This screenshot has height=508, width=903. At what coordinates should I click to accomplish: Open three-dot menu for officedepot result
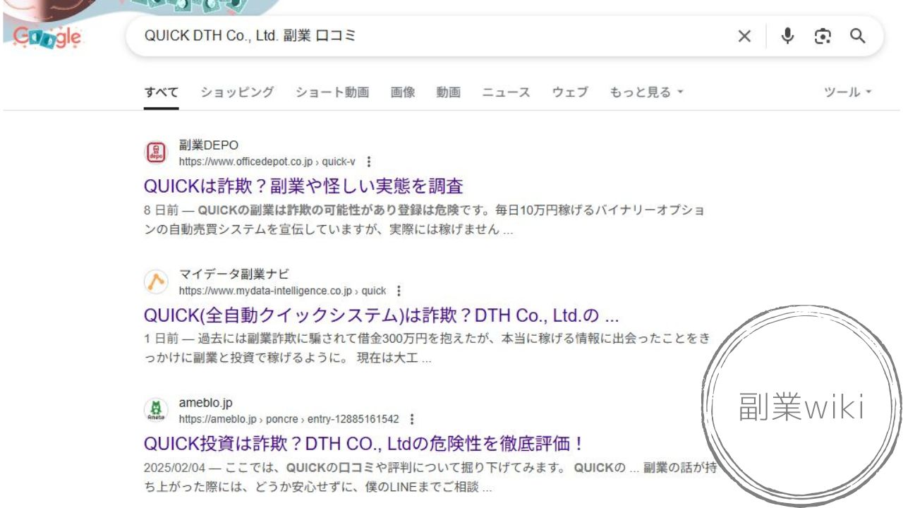click(x=368, y=162)
